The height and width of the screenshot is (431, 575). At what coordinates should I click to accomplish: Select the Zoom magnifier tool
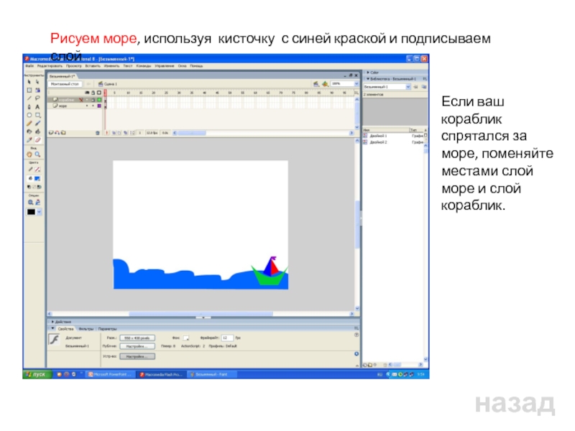37,154
